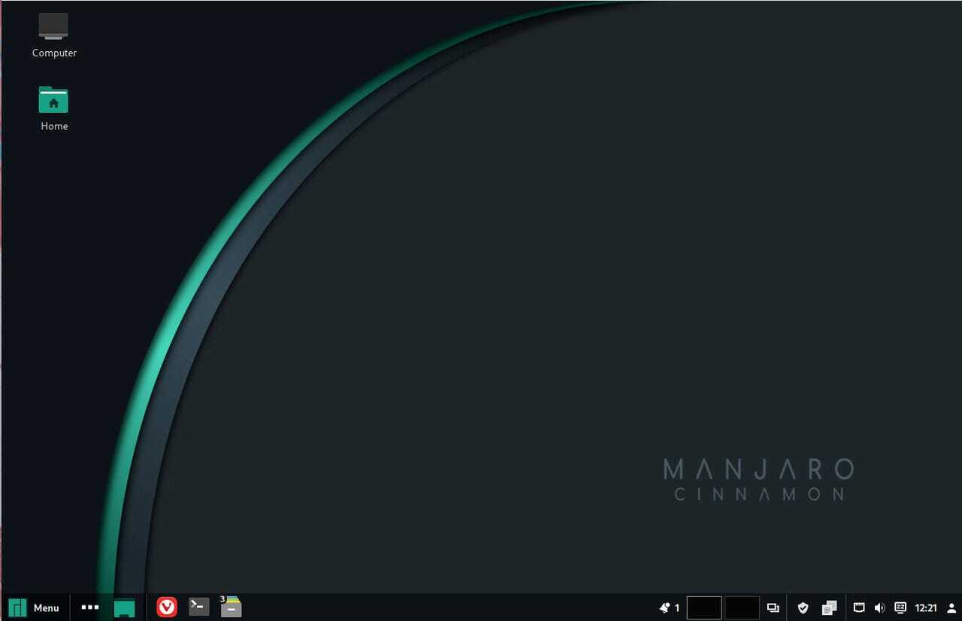Open the shield update notifier icon
This screenshot has width=962, height=621.
click(803, 607)
